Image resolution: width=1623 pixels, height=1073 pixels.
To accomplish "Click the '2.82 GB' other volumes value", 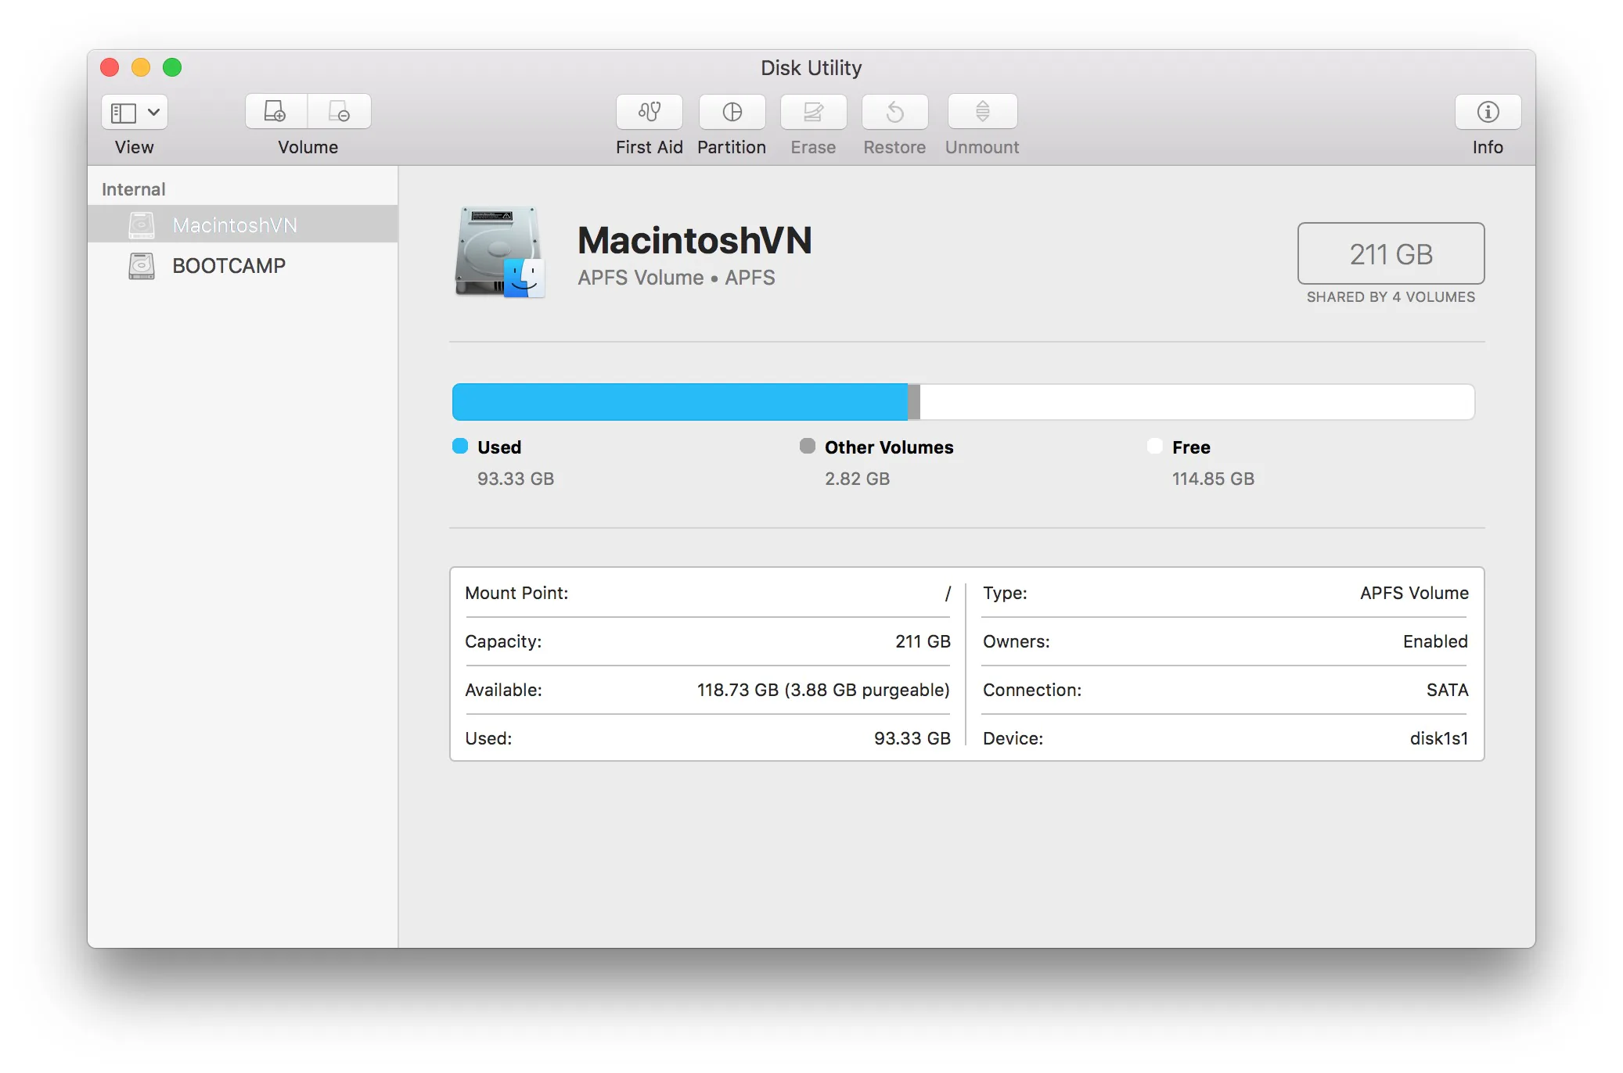I will [857, 479].
